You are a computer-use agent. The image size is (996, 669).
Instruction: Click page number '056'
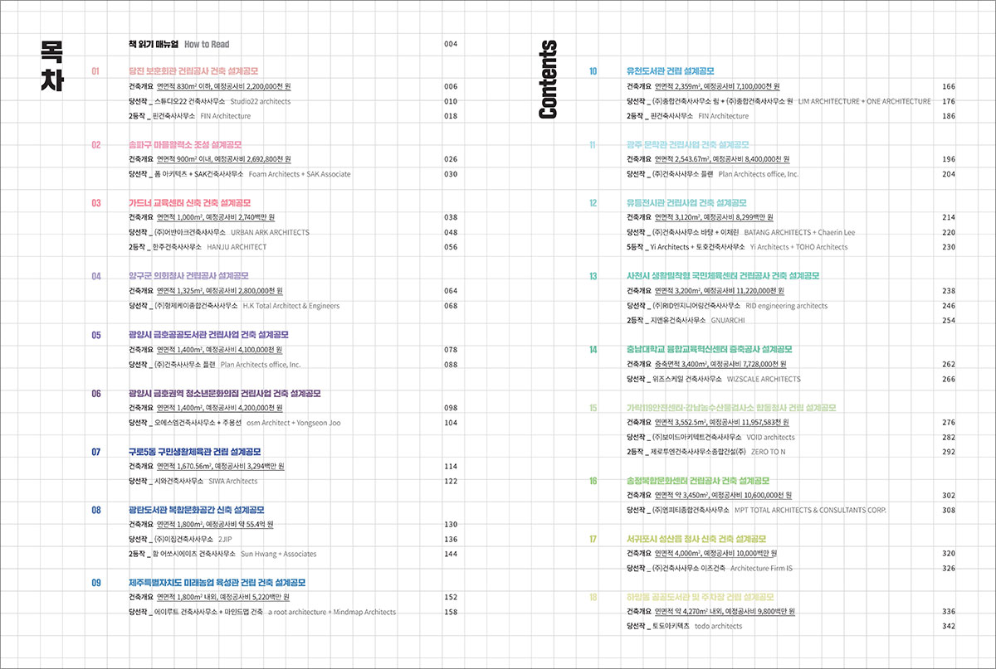(x=451, y=247)
